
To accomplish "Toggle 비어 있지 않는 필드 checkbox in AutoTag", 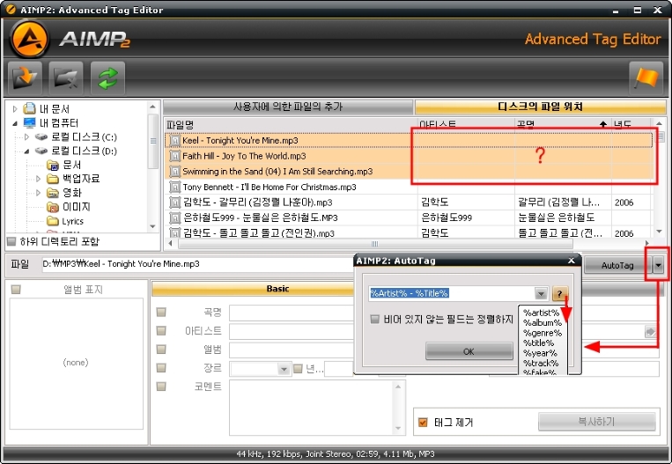I will click(x=374, y=320).
